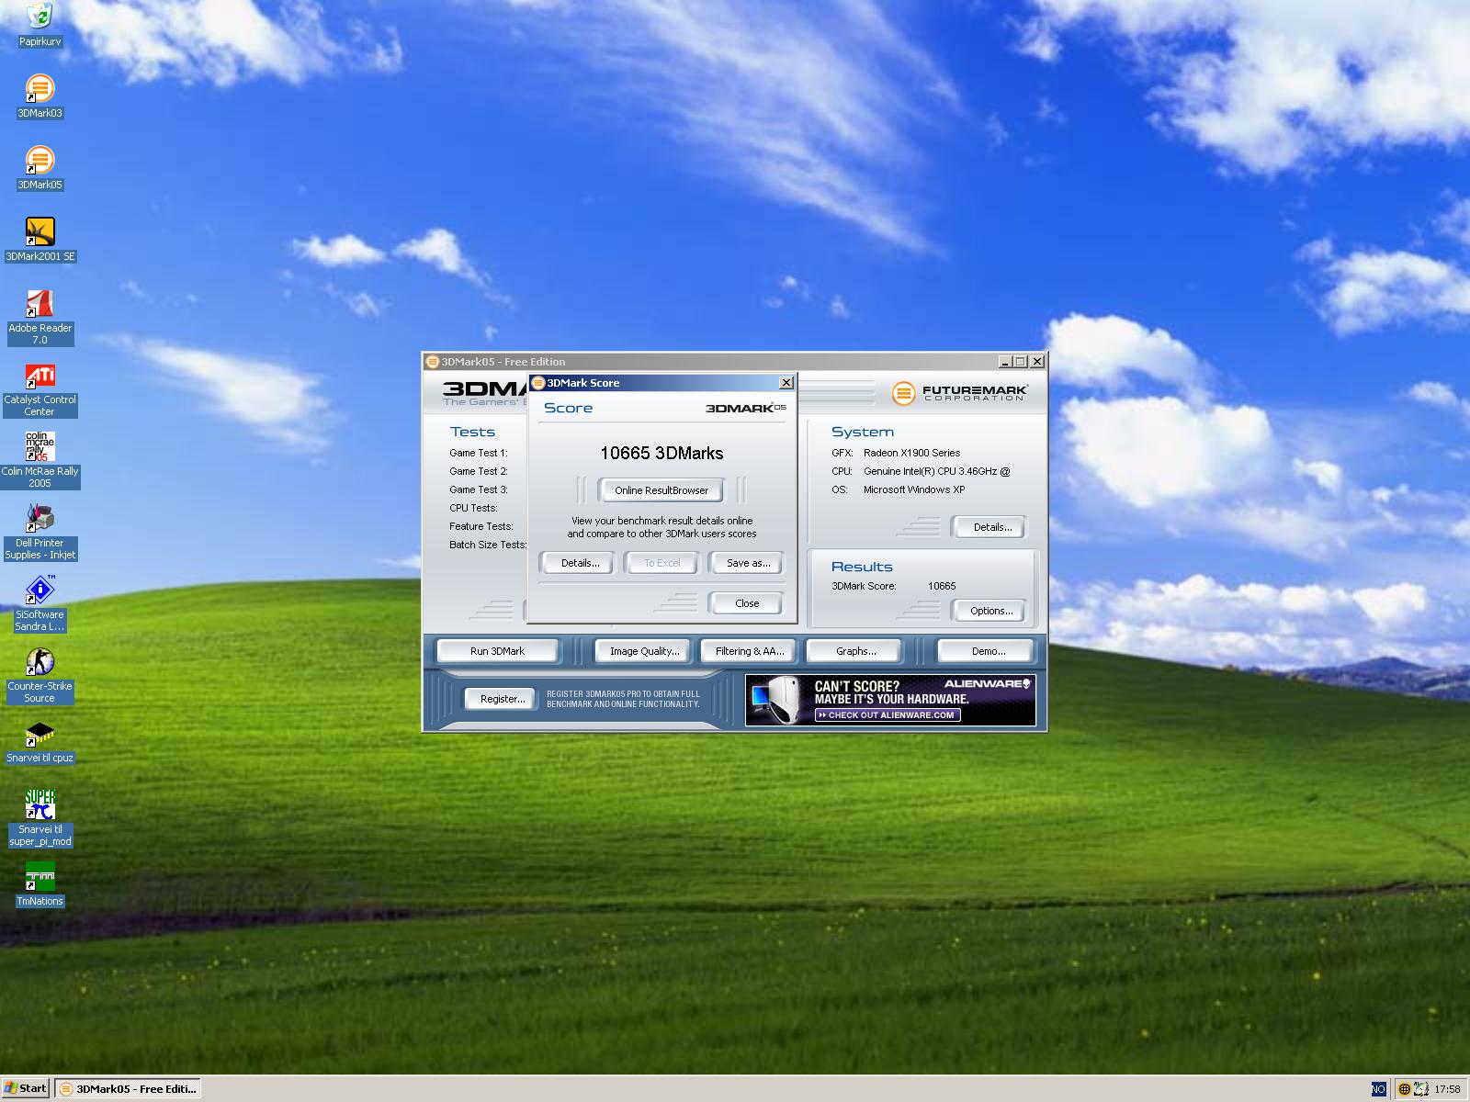Click the Alienware advertisement banner
This screenshot has height=1102, width=1470.
pyautogui.click(x=890, y=701)
